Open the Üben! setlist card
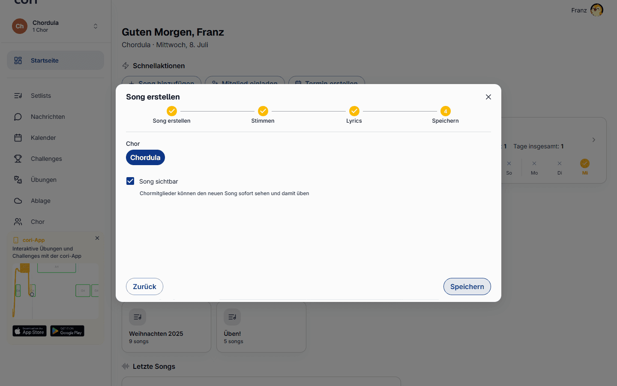Image resolution: width=617 pixels, height=386 pixels. pos(261,327)
